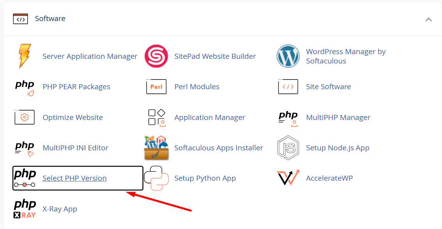This screenshot has width=442, height=229.
Task: Open Application Manager link
Action: [210, 117]
